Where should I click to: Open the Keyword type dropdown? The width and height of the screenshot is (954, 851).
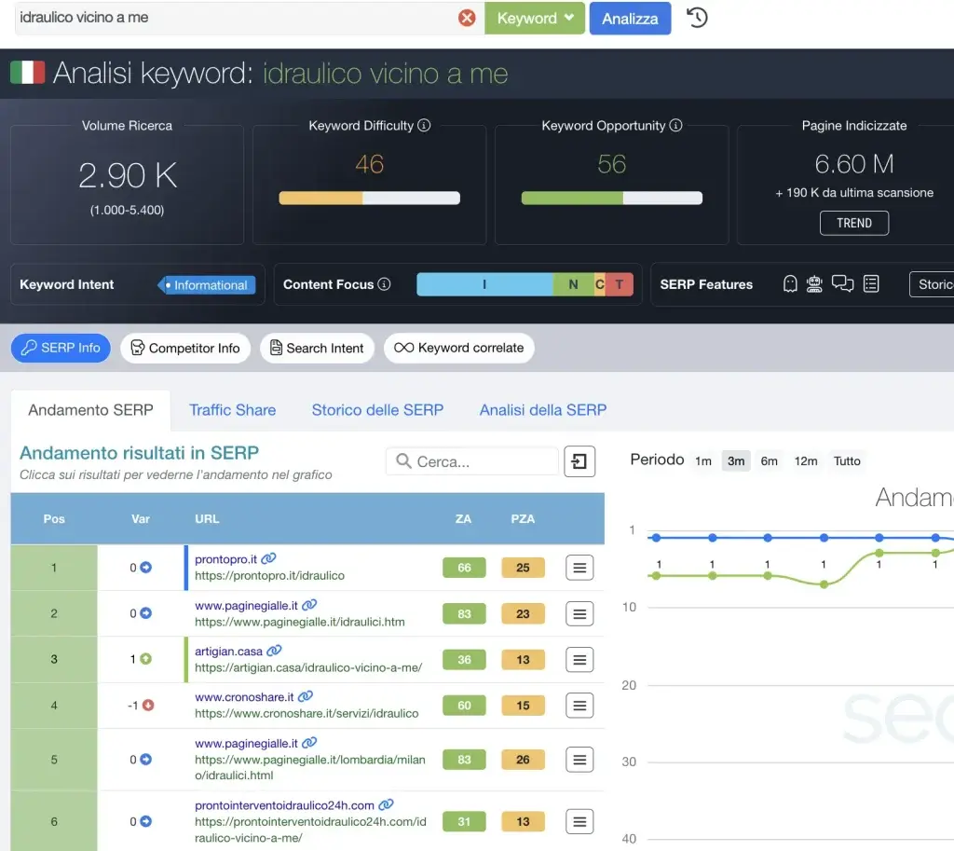point(534,17)
